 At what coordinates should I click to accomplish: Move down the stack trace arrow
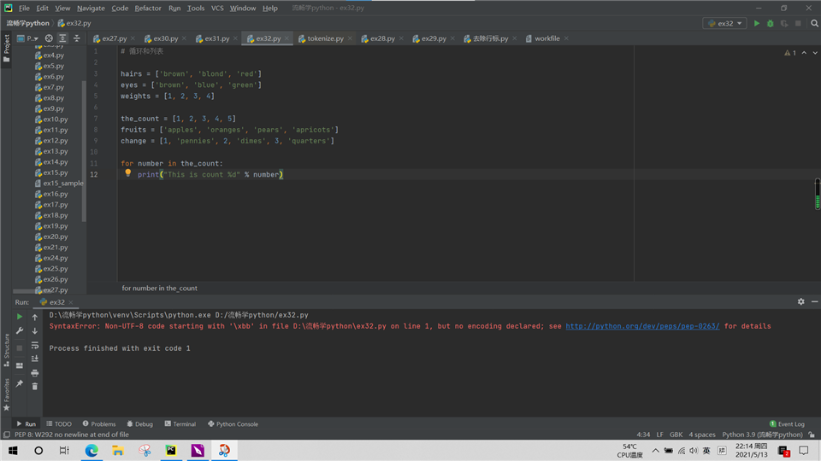(34, 331)
